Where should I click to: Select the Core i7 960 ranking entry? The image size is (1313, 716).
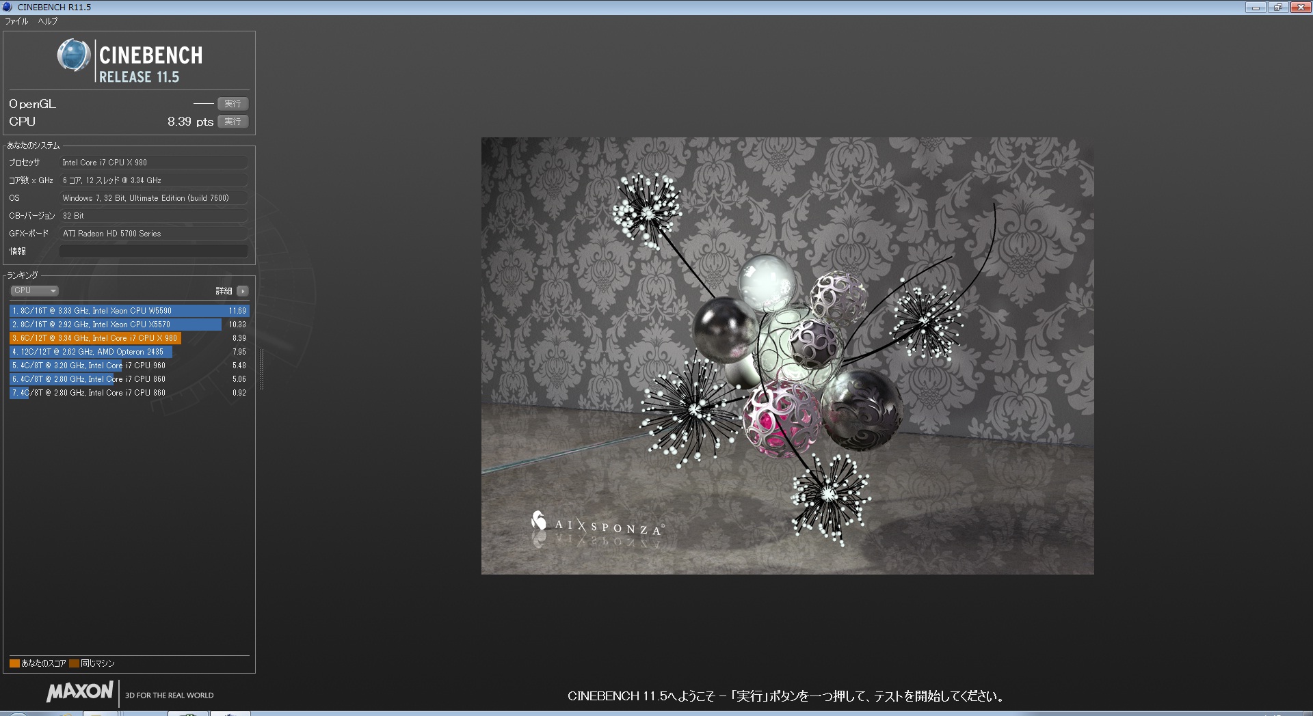[129, 366]
